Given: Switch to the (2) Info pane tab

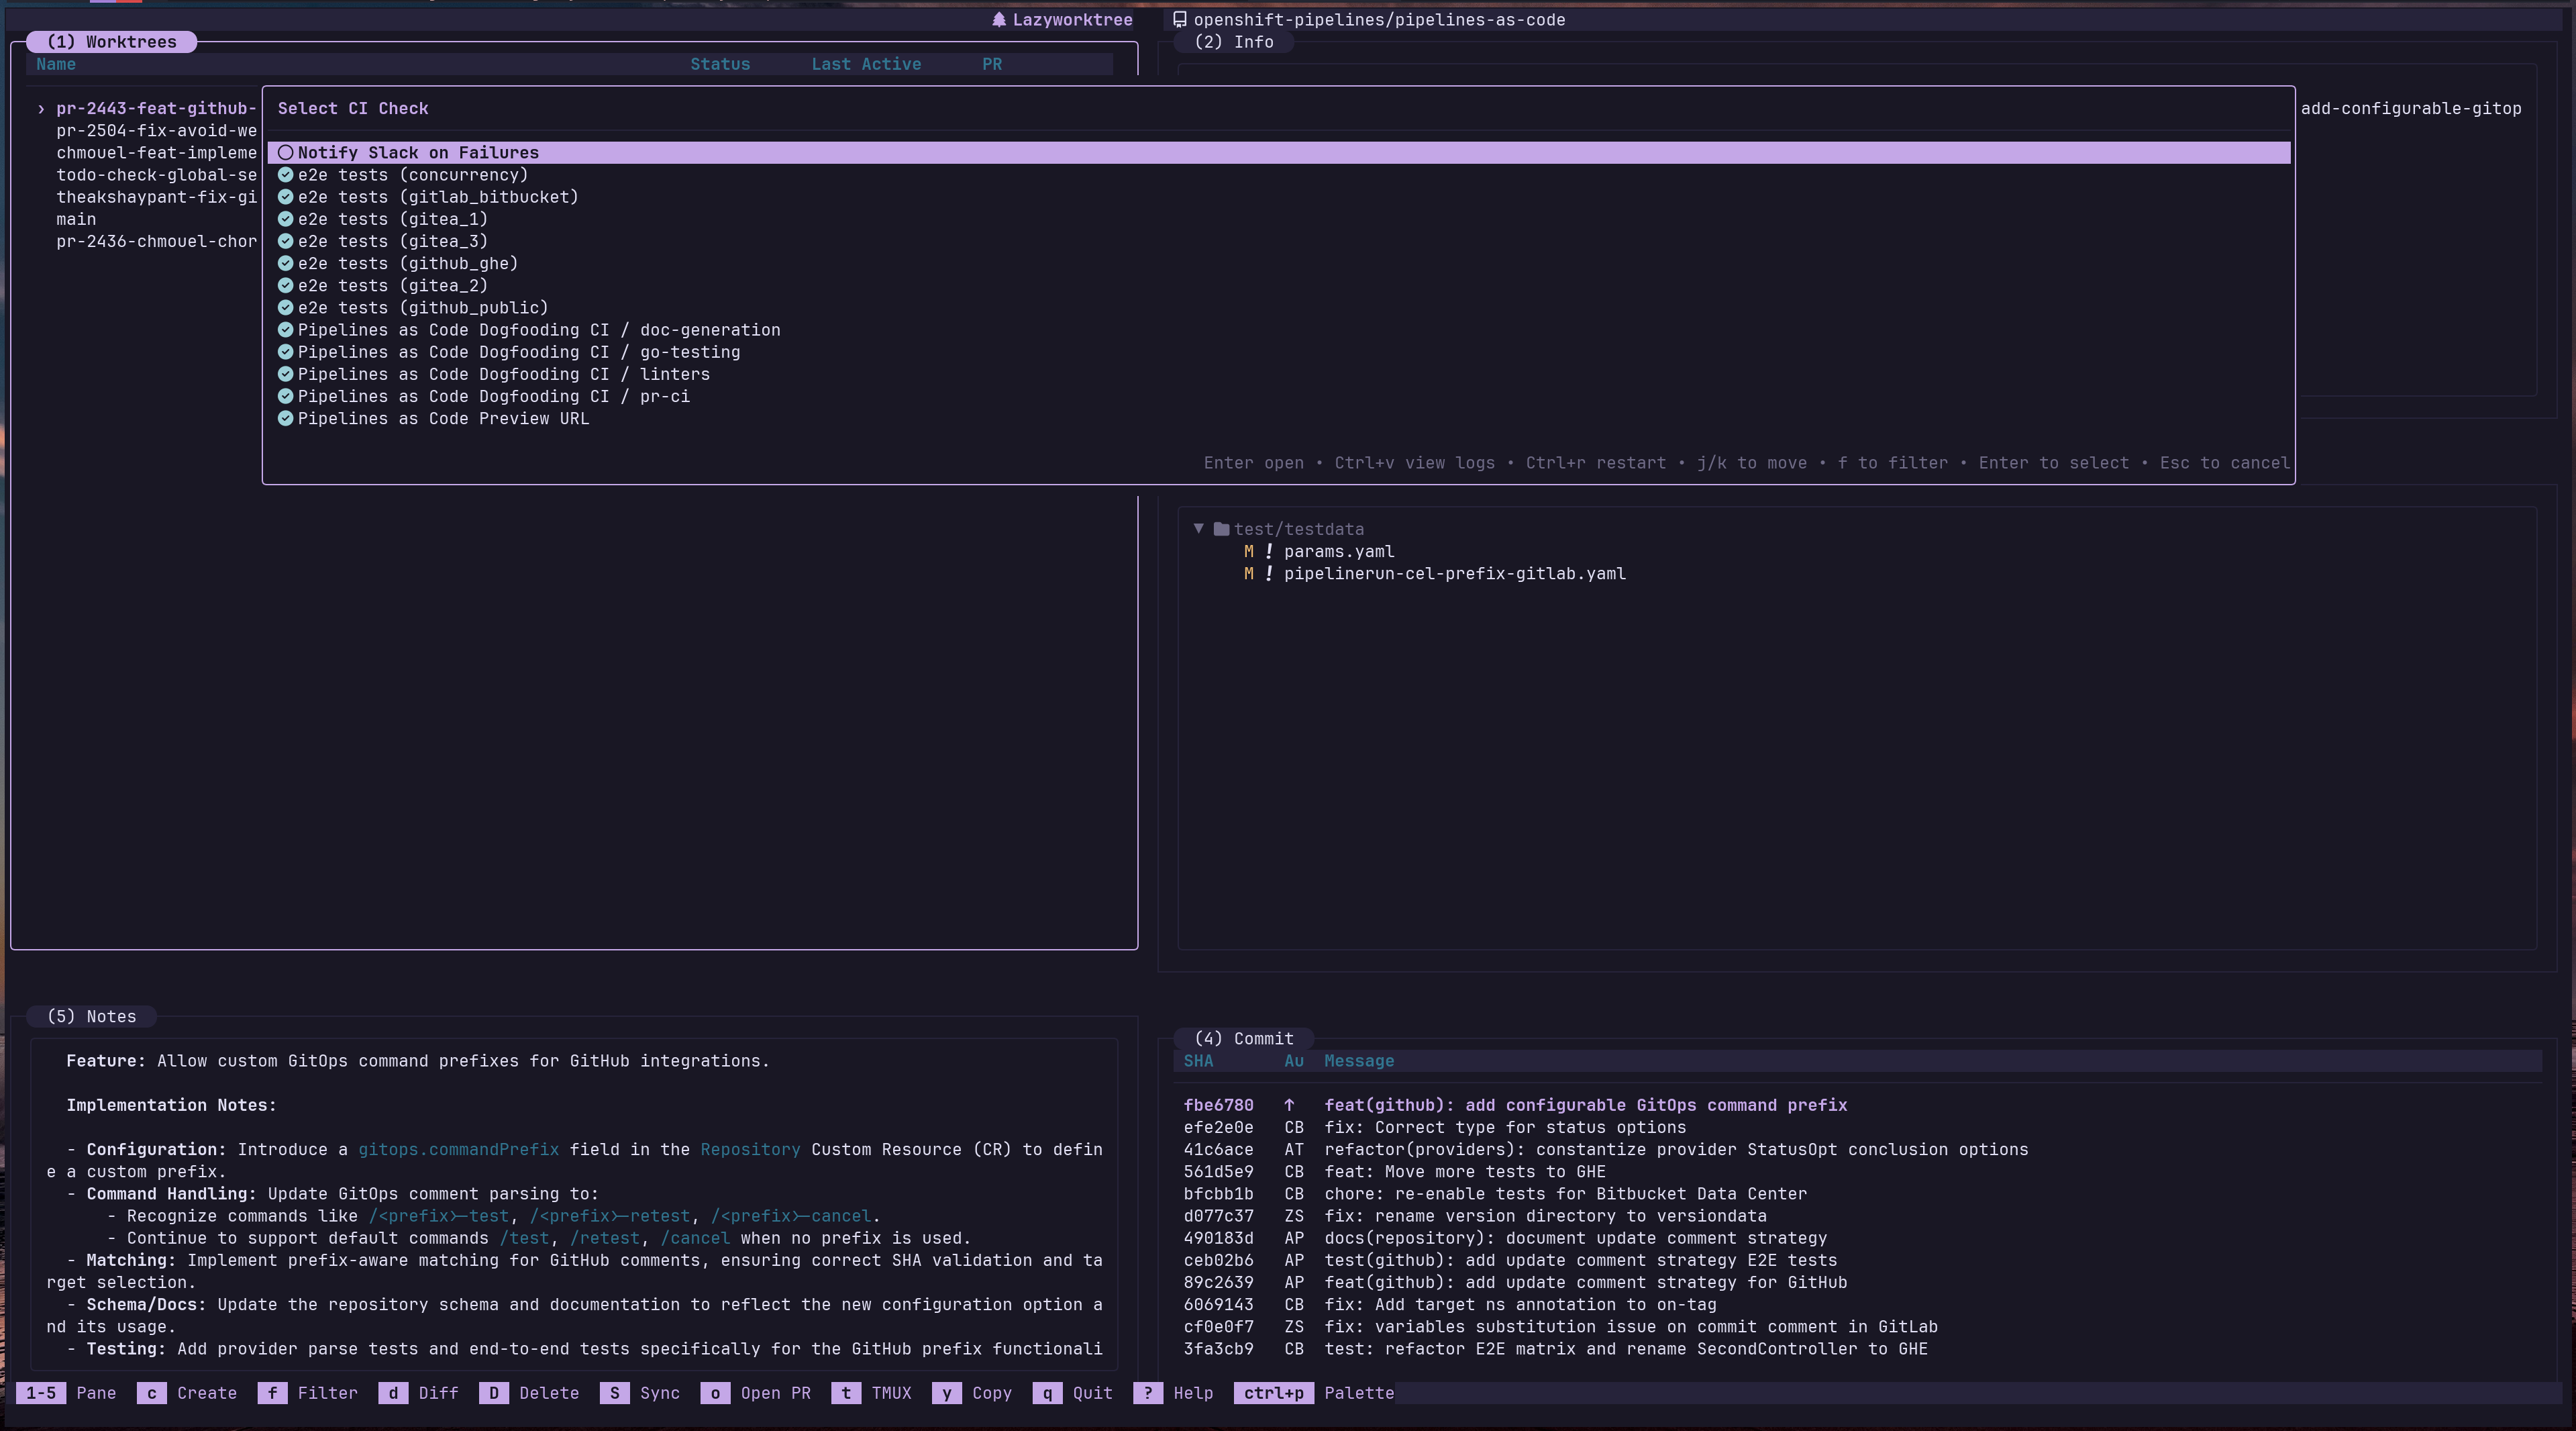Looking at the screenshot, I should (1233, 42).
